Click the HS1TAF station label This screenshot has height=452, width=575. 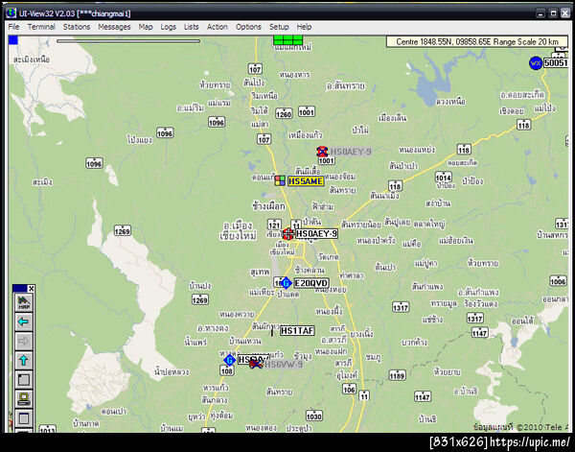point(297,331)
